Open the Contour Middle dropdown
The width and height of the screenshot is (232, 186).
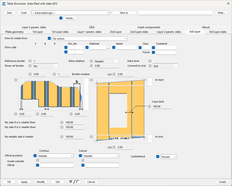[x=56, y=156]
